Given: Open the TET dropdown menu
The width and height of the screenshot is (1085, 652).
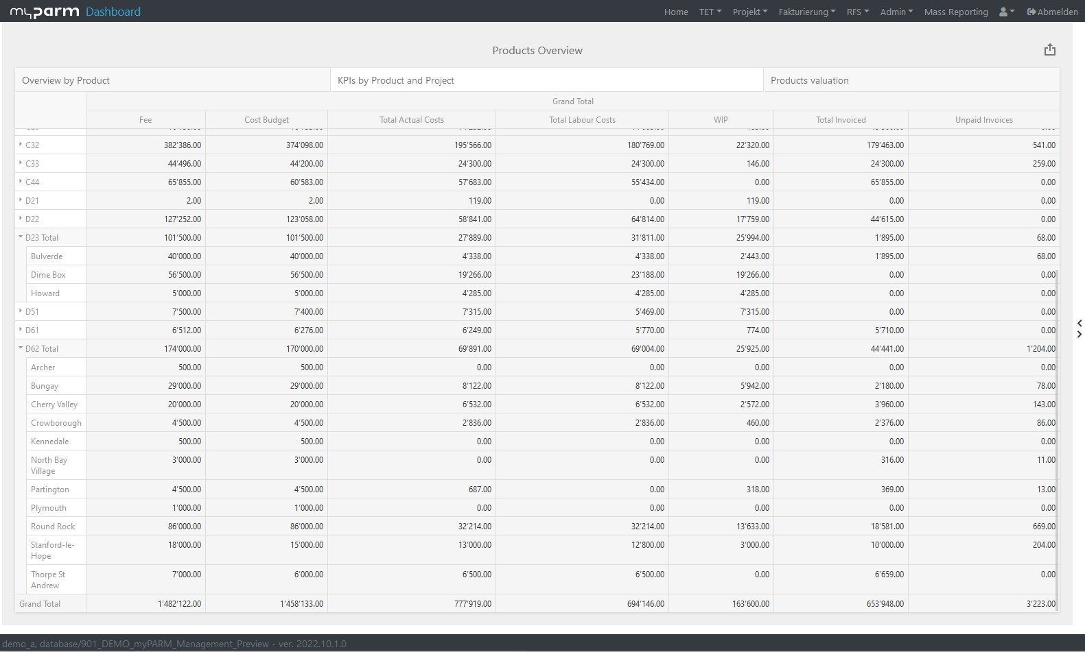Looking at the screenshot, I should (710, 12).
